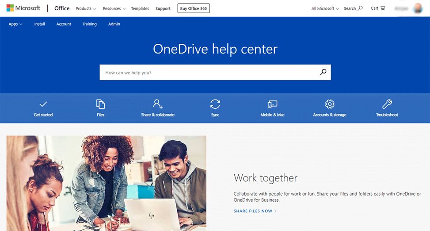Click the Work together promotional photo

107,183
